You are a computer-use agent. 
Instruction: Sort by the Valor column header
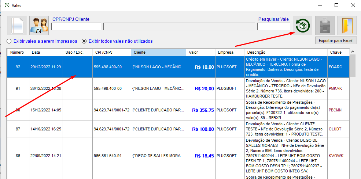[201, 52]
